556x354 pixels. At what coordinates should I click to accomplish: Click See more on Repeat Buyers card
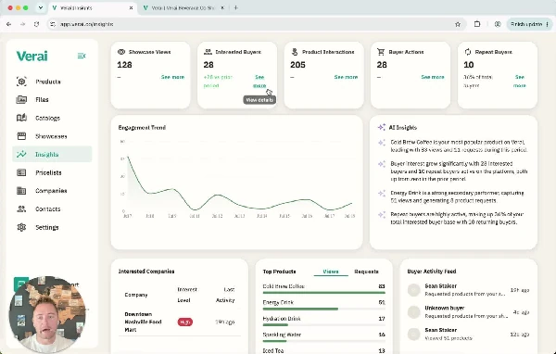click(520, 82)
